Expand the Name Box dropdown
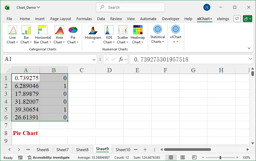This screenshot has height=161, width=256. pos(94,59)
